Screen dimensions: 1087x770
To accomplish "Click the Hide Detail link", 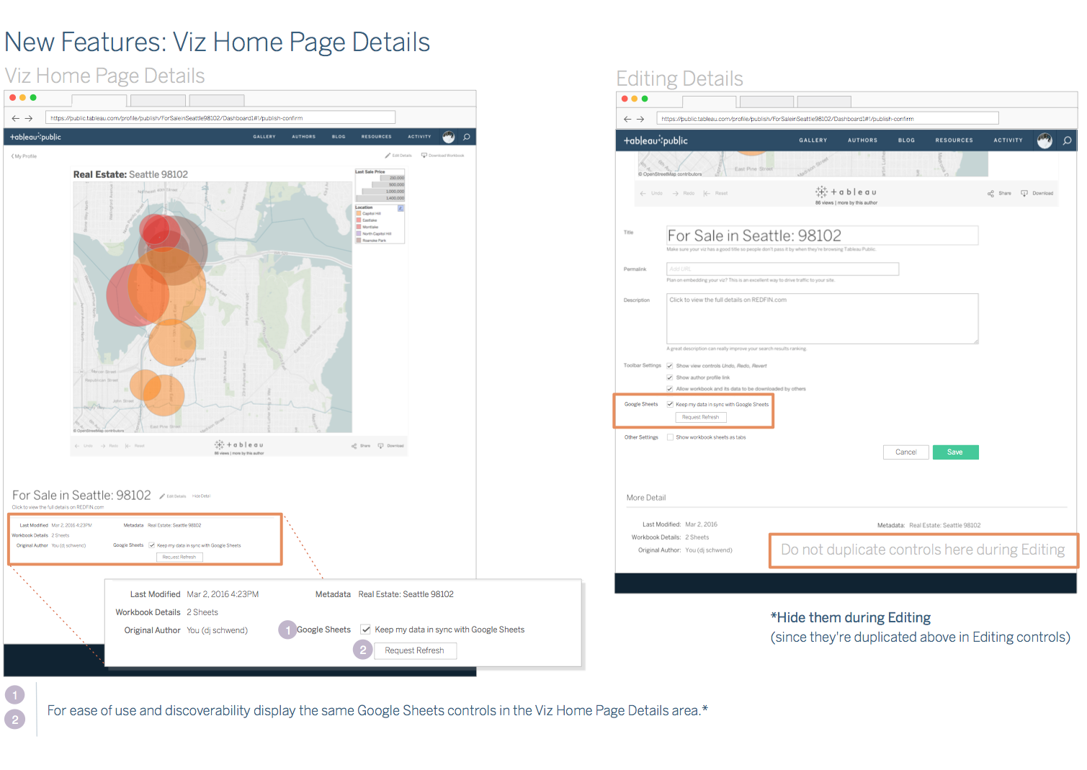I will click(201, 496).
